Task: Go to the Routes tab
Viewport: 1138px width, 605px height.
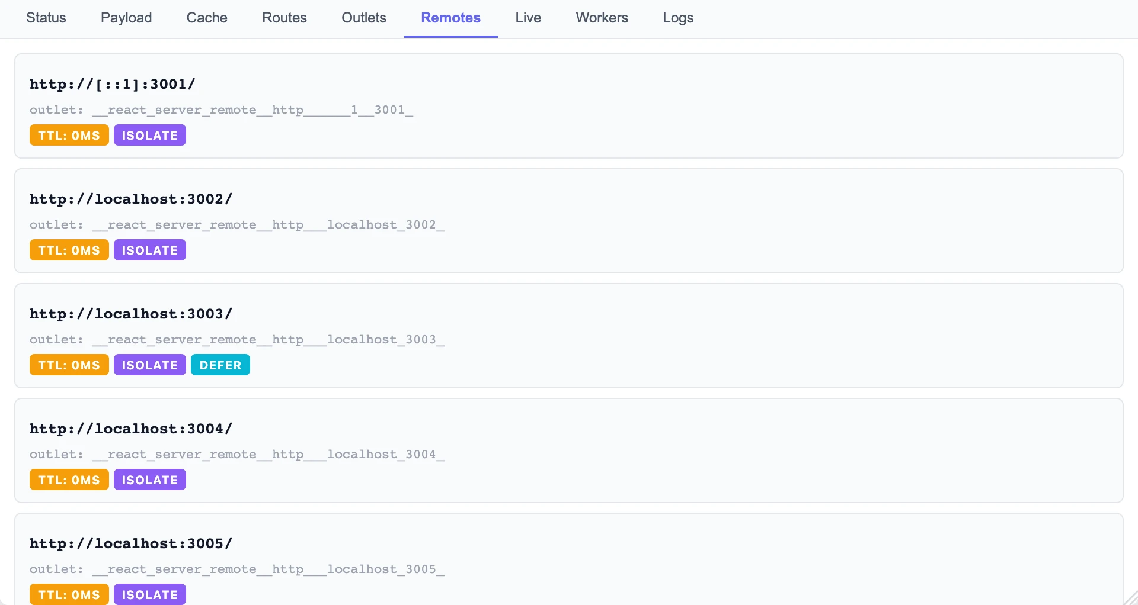Action: point(284,18)
